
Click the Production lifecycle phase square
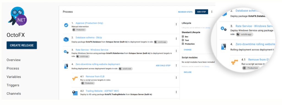pos(183,44)
